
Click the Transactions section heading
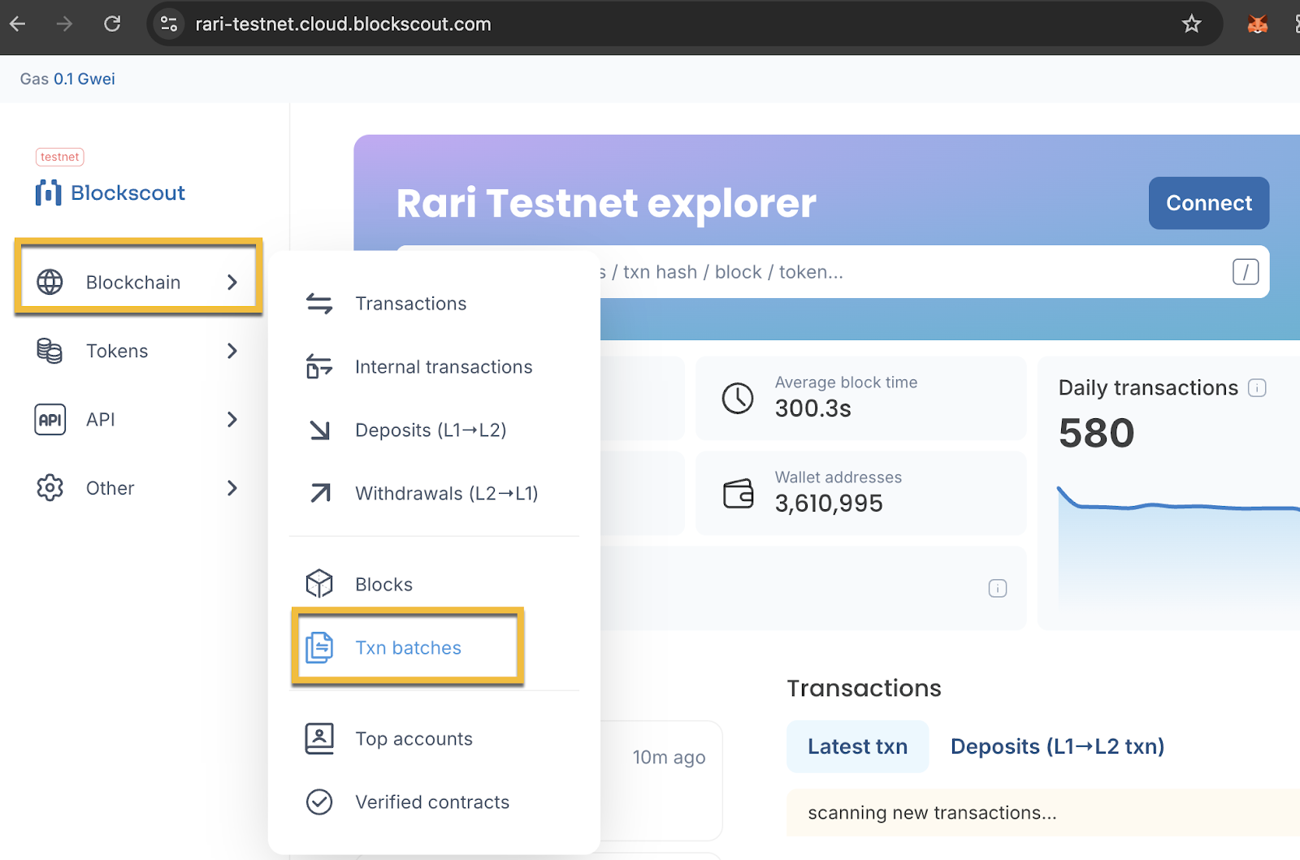[x=864, y=688]
